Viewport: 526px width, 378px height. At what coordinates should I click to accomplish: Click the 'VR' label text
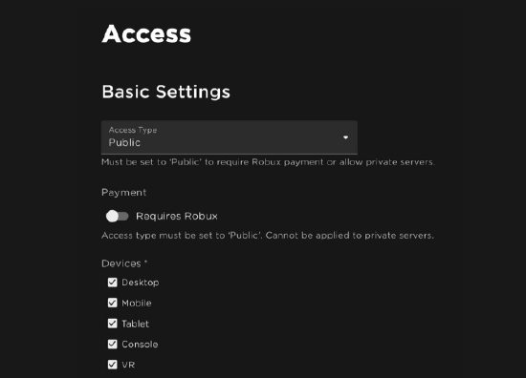pyautogui.click(x=128, y=365)
